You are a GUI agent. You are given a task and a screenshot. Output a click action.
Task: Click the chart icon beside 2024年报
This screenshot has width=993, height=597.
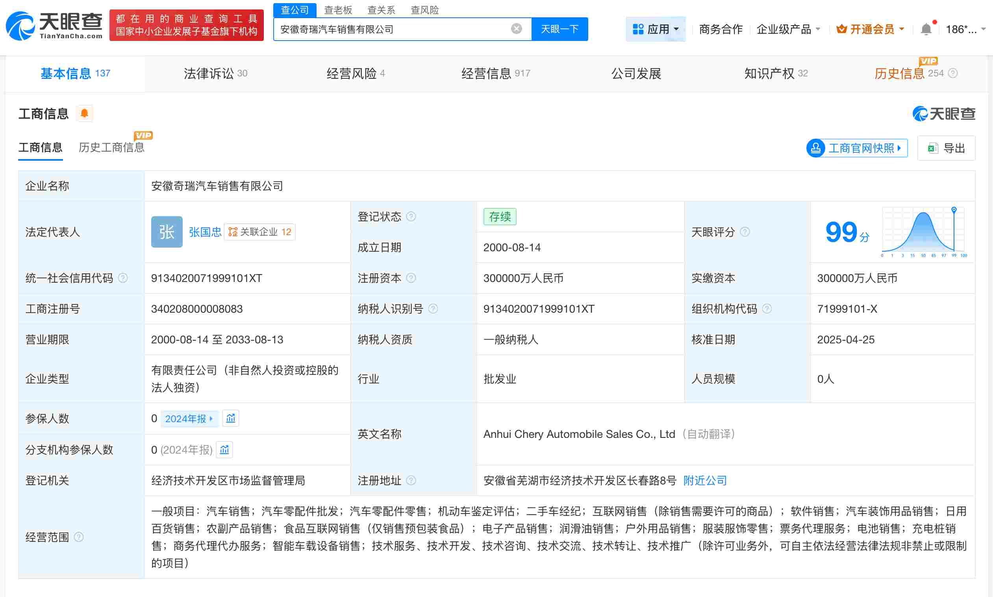pyautogui.click(x=230, y=418)
